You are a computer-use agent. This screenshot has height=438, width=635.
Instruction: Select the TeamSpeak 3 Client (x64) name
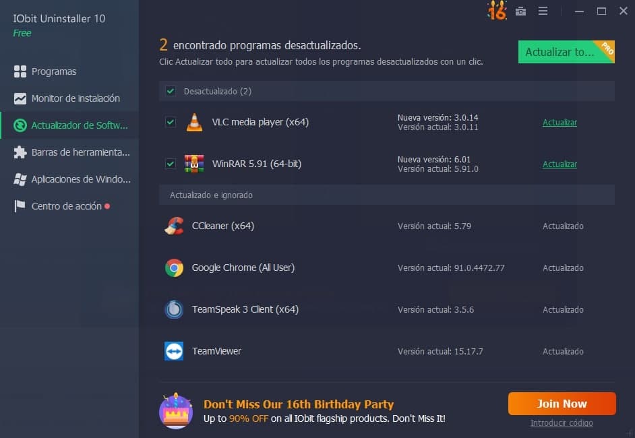245,310
